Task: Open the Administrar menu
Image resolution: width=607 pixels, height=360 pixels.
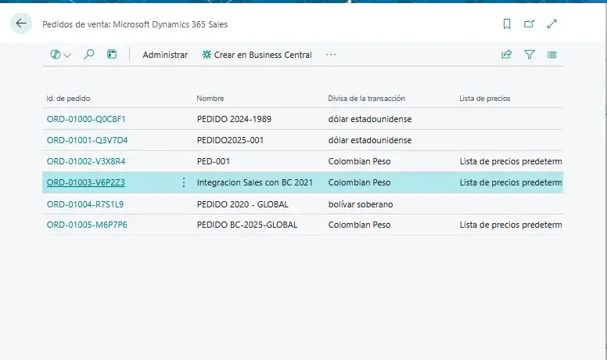Action: (165, 55)
